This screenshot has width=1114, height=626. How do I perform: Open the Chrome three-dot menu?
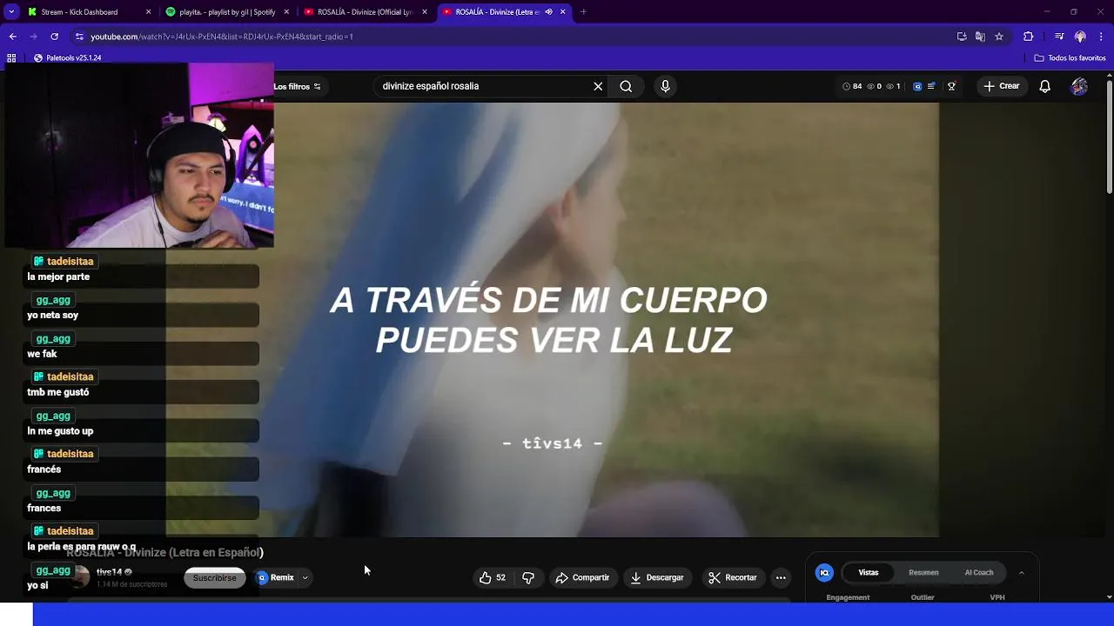coord(1101,37)
